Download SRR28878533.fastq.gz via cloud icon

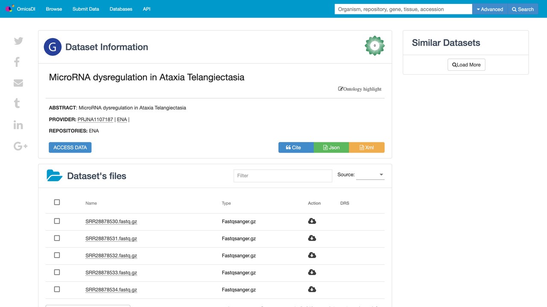click(312, 272)
